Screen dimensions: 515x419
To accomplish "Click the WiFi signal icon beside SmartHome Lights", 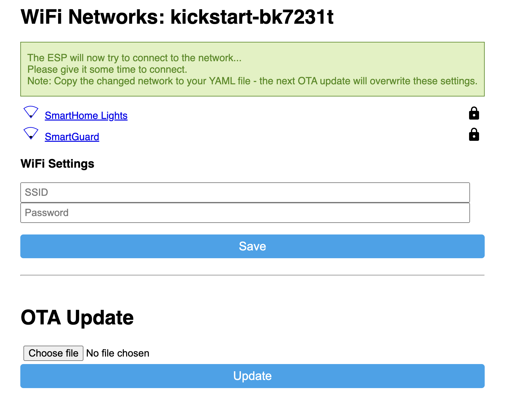I will click(x=31, y=112).
